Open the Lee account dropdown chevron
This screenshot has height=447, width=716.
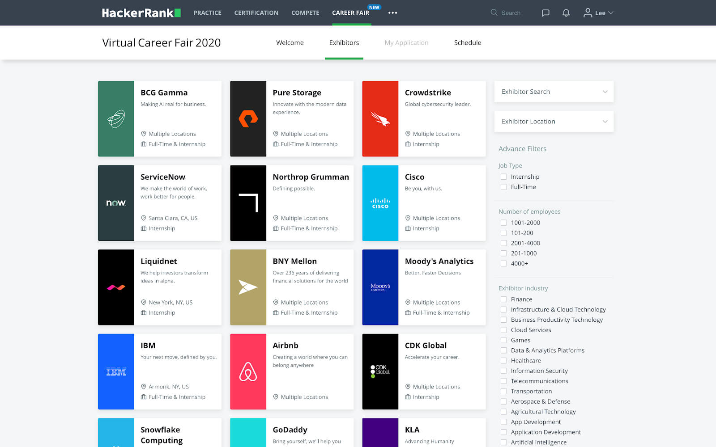coord(611,13)
